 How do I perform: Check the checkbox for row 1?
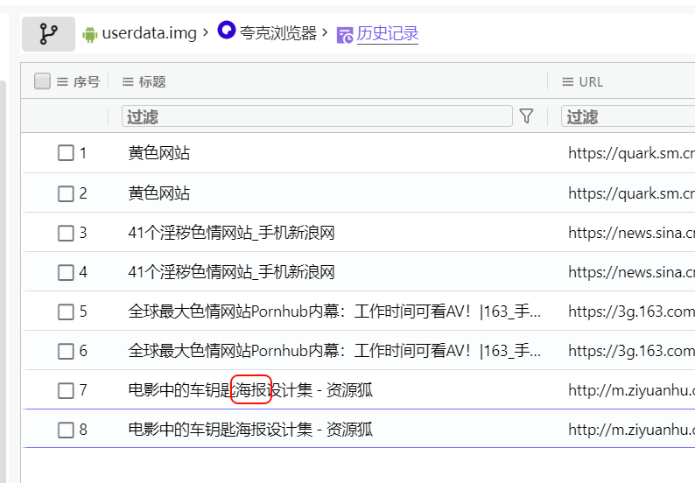[x=66, y=153]
